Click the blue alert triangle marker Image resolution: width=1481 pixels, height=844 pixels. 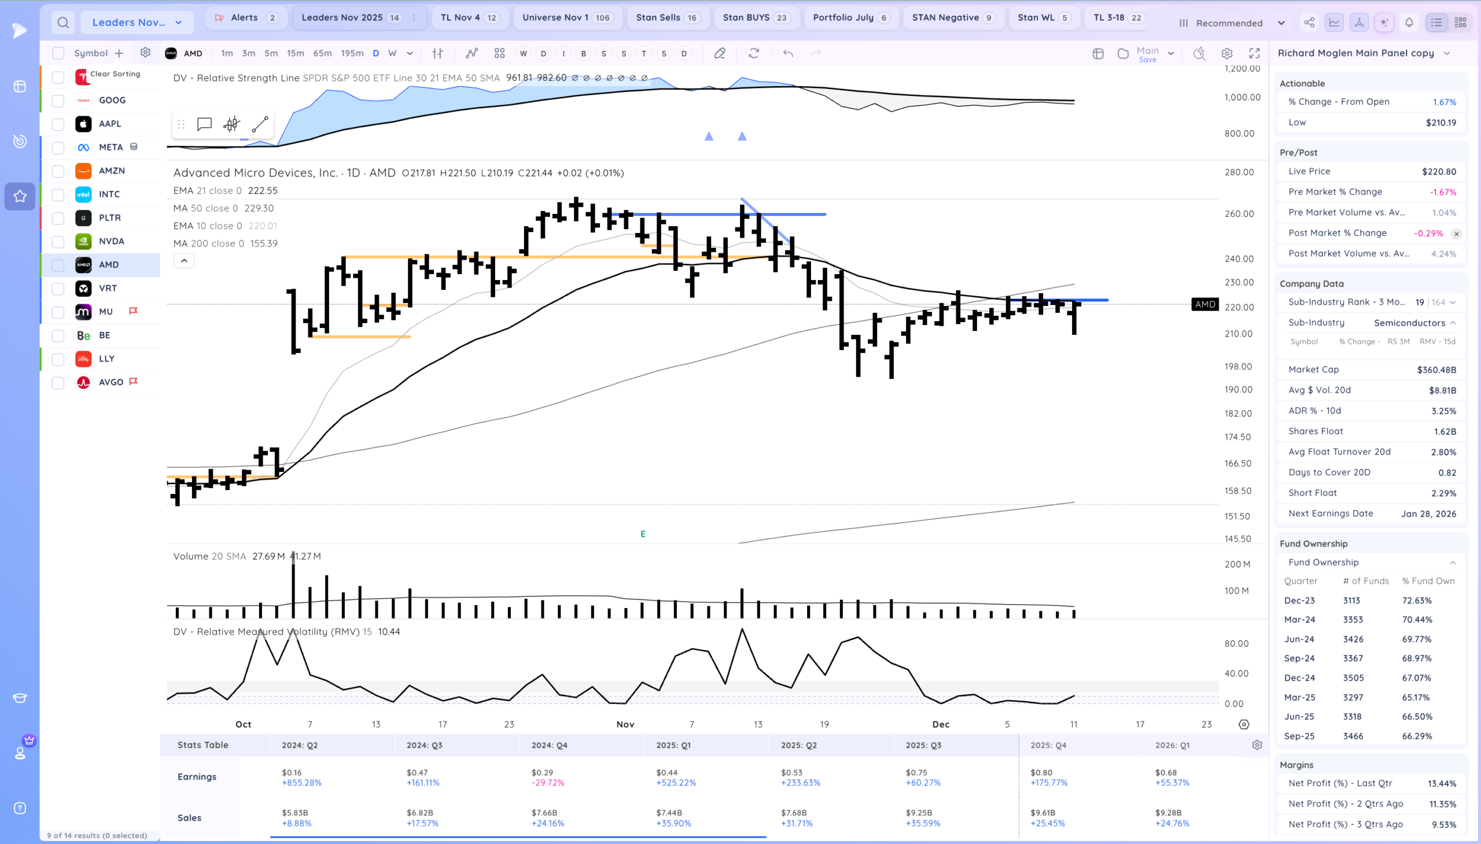(x=708, y=136)
